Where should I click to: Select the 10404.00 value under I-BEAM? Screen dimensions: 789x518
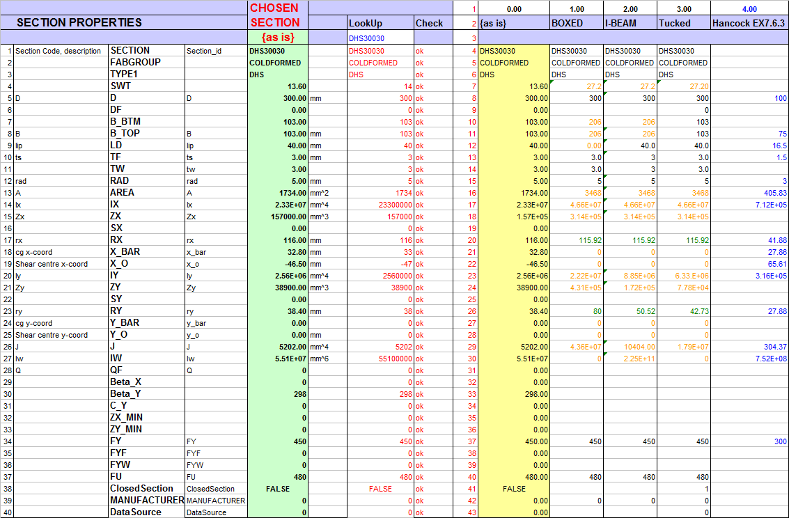(630, 347)
